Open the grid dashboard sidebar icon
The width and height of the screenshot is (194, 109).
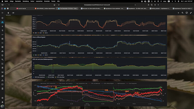coord(2,39)
